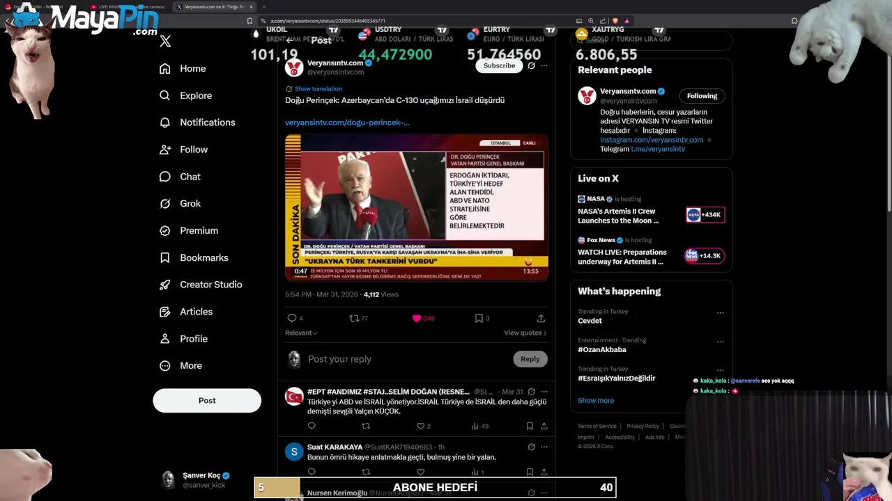This screenshot has width=892, height=501.
Task: Click the back arrow beside the Post header
Action: tap(291, 40)
